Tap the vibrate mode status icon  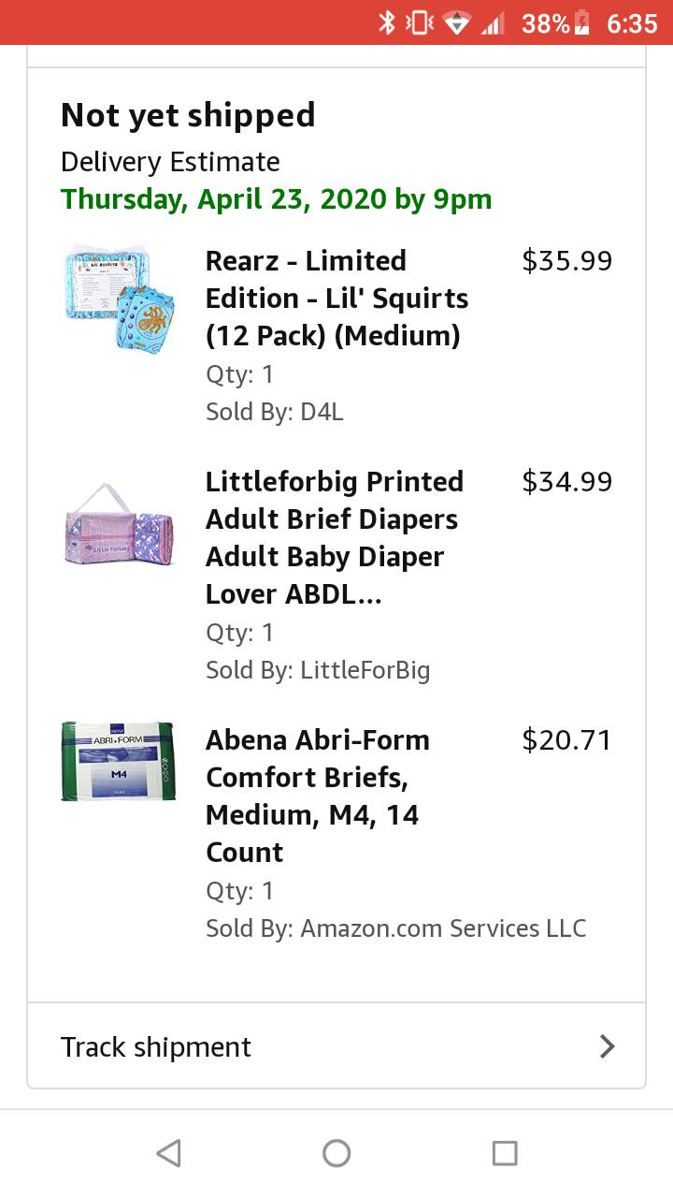(420, 22)
